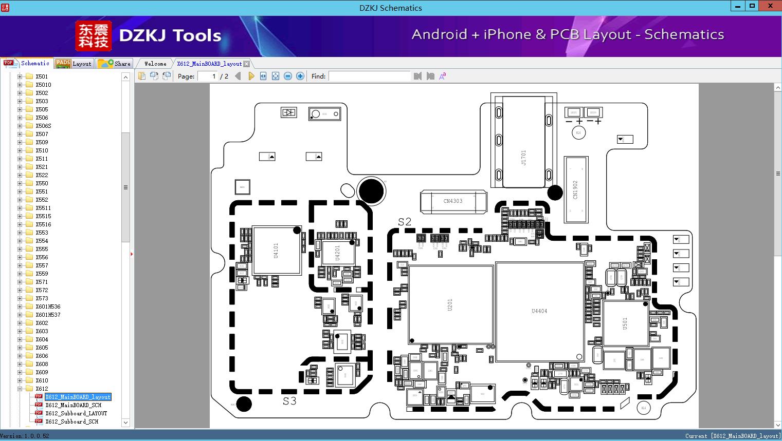782x441 pixels.
Task: Click the fit width icon
Action: coord(263,76)
